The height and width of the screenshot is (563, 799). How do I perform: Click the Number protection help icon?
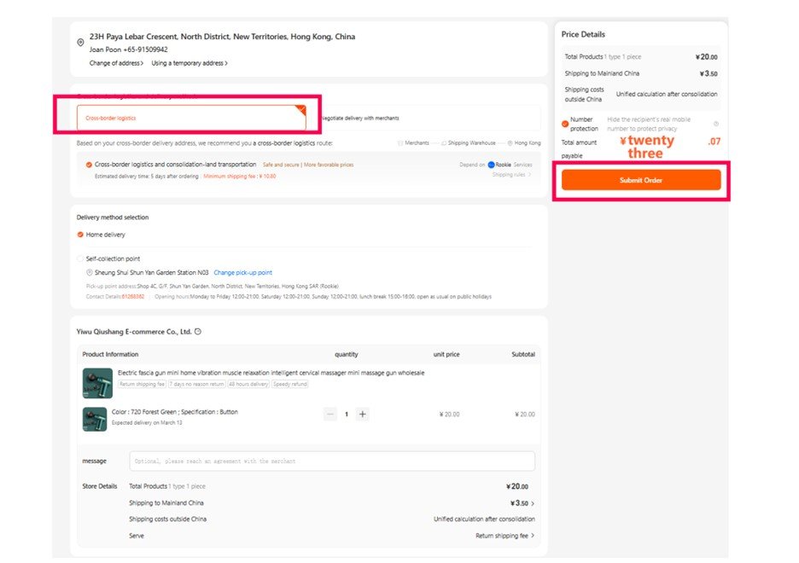[x=715, y=124]
